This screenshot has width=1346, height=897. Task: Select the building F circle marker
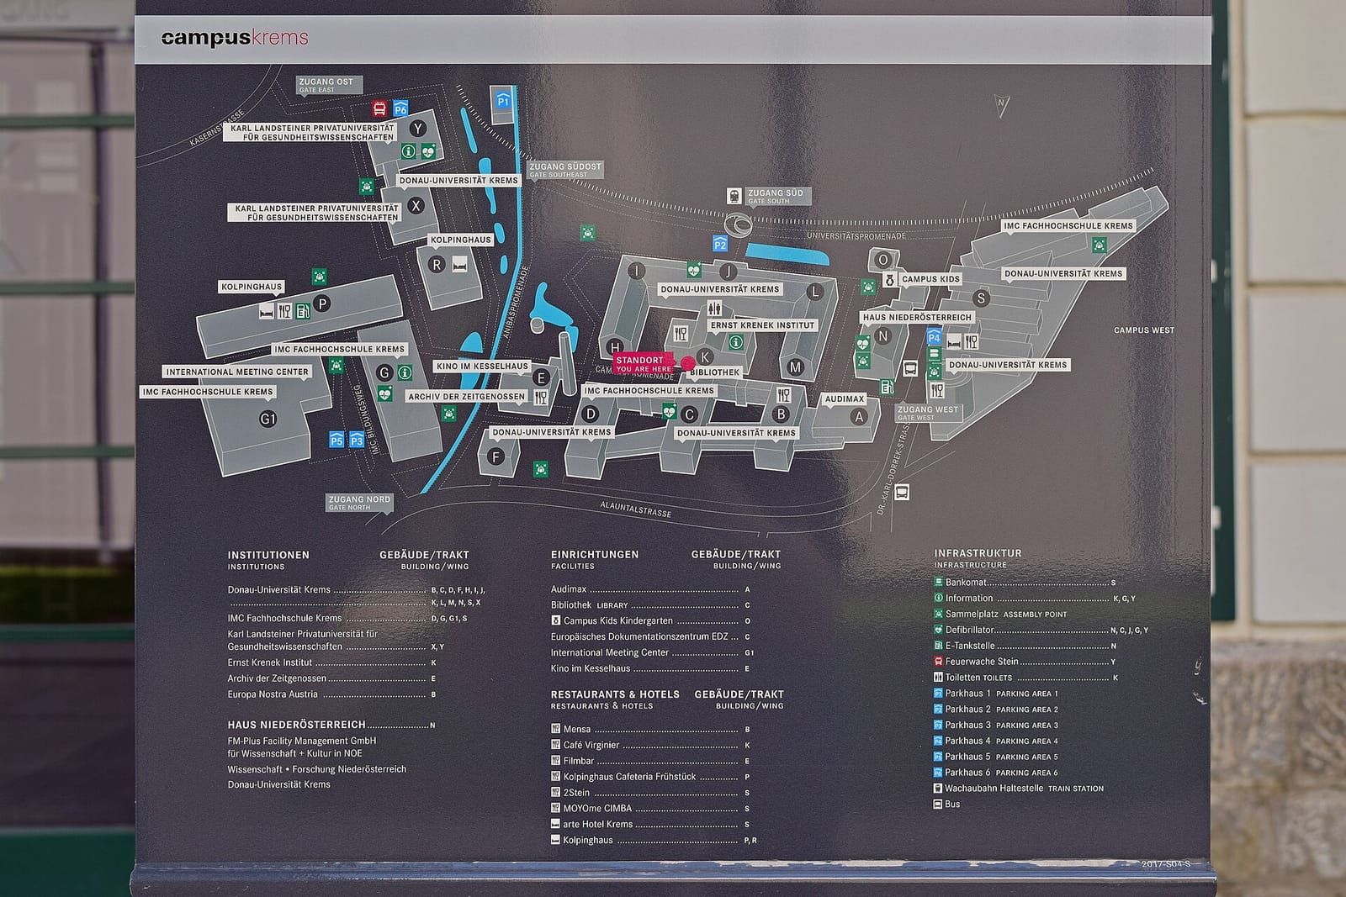coord(495,456)
